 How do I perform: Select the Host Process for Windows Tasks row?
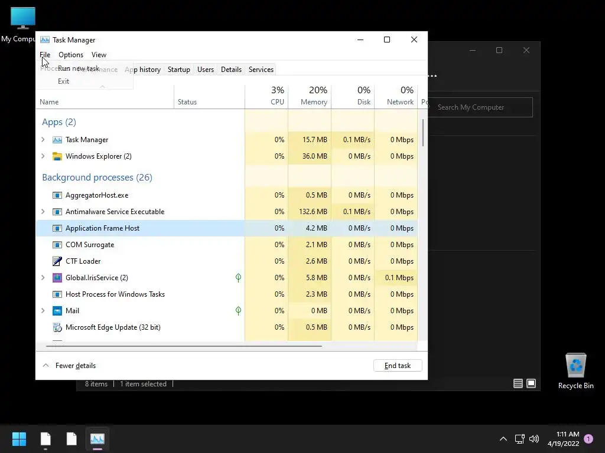[227, 294]
